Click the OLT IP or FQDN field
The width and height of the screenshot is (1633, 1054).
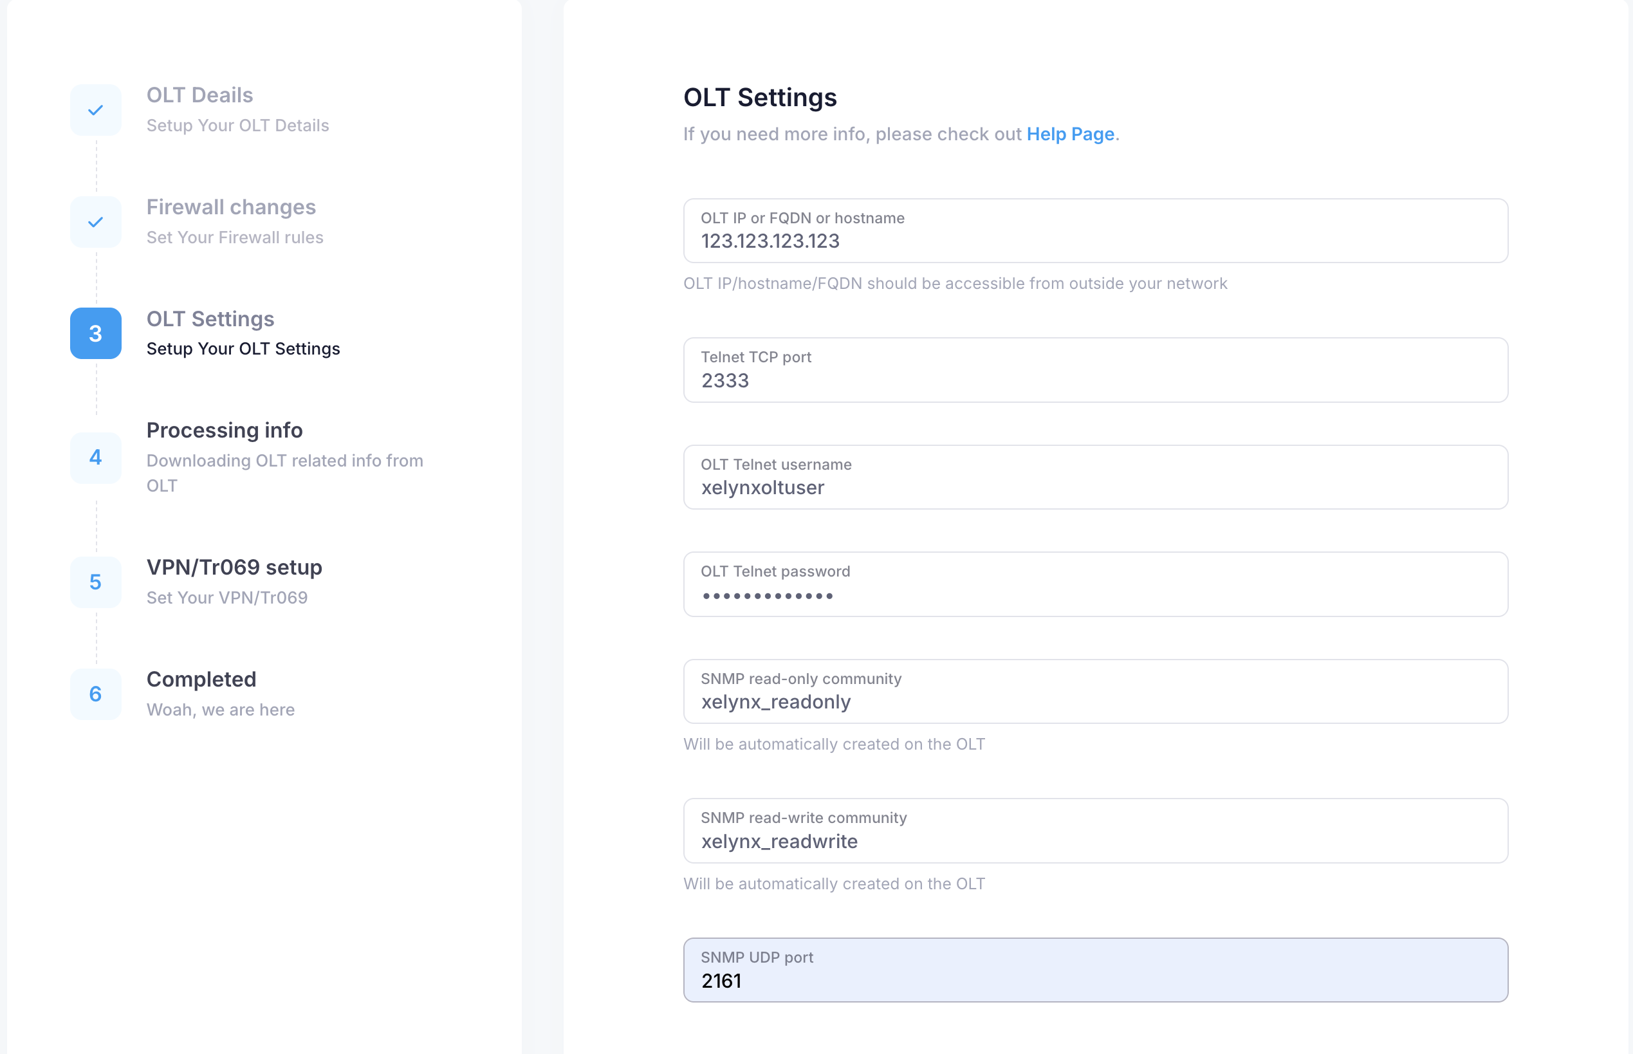click(1095, 232)
